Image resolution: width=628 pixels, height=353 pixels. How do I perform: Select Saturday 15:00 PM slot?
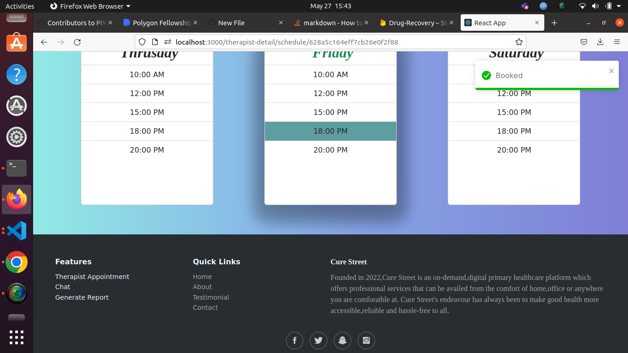514,112
